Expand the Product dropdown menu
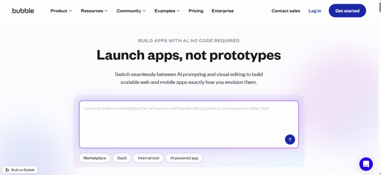The width and height of the screenshot is (381, 175). coord(61,11)
